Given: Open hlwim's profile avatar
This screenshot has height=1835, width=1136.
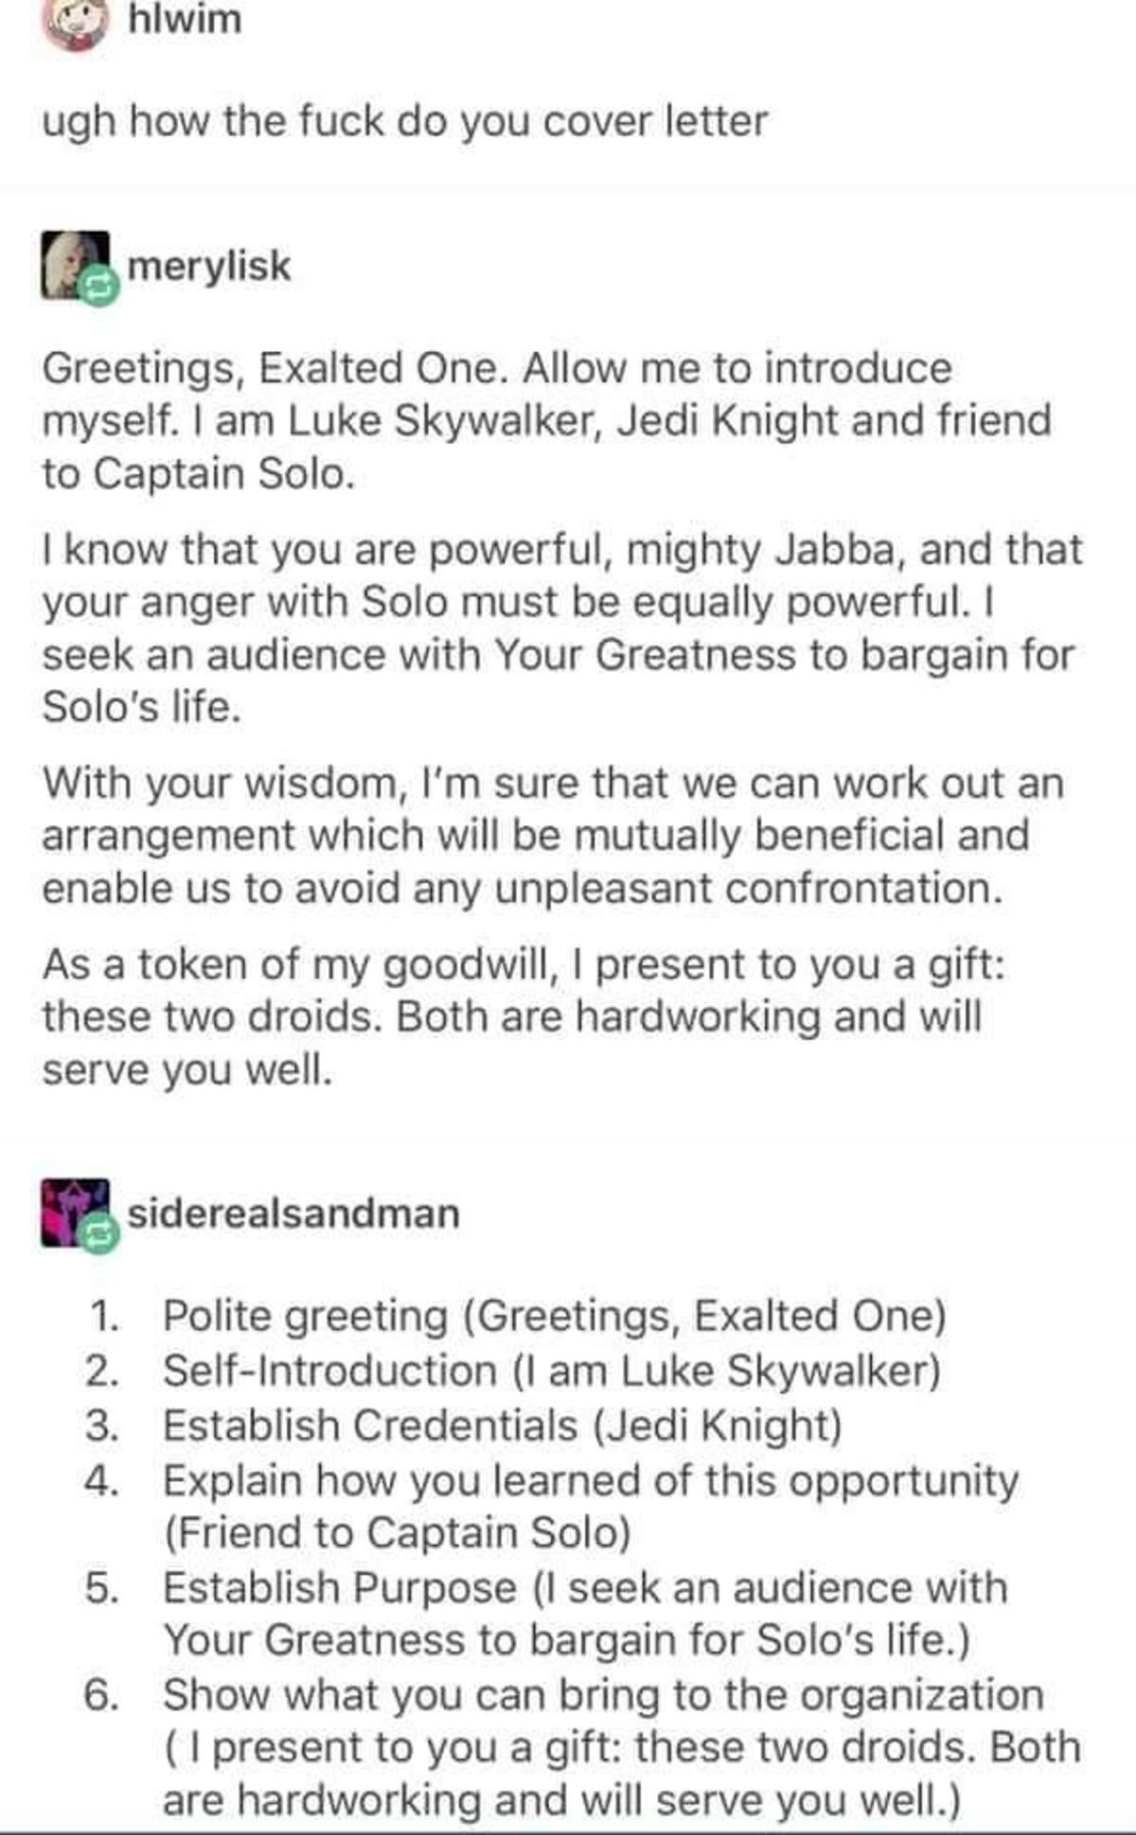Looking at the screenshot, I should coord(76,21).
